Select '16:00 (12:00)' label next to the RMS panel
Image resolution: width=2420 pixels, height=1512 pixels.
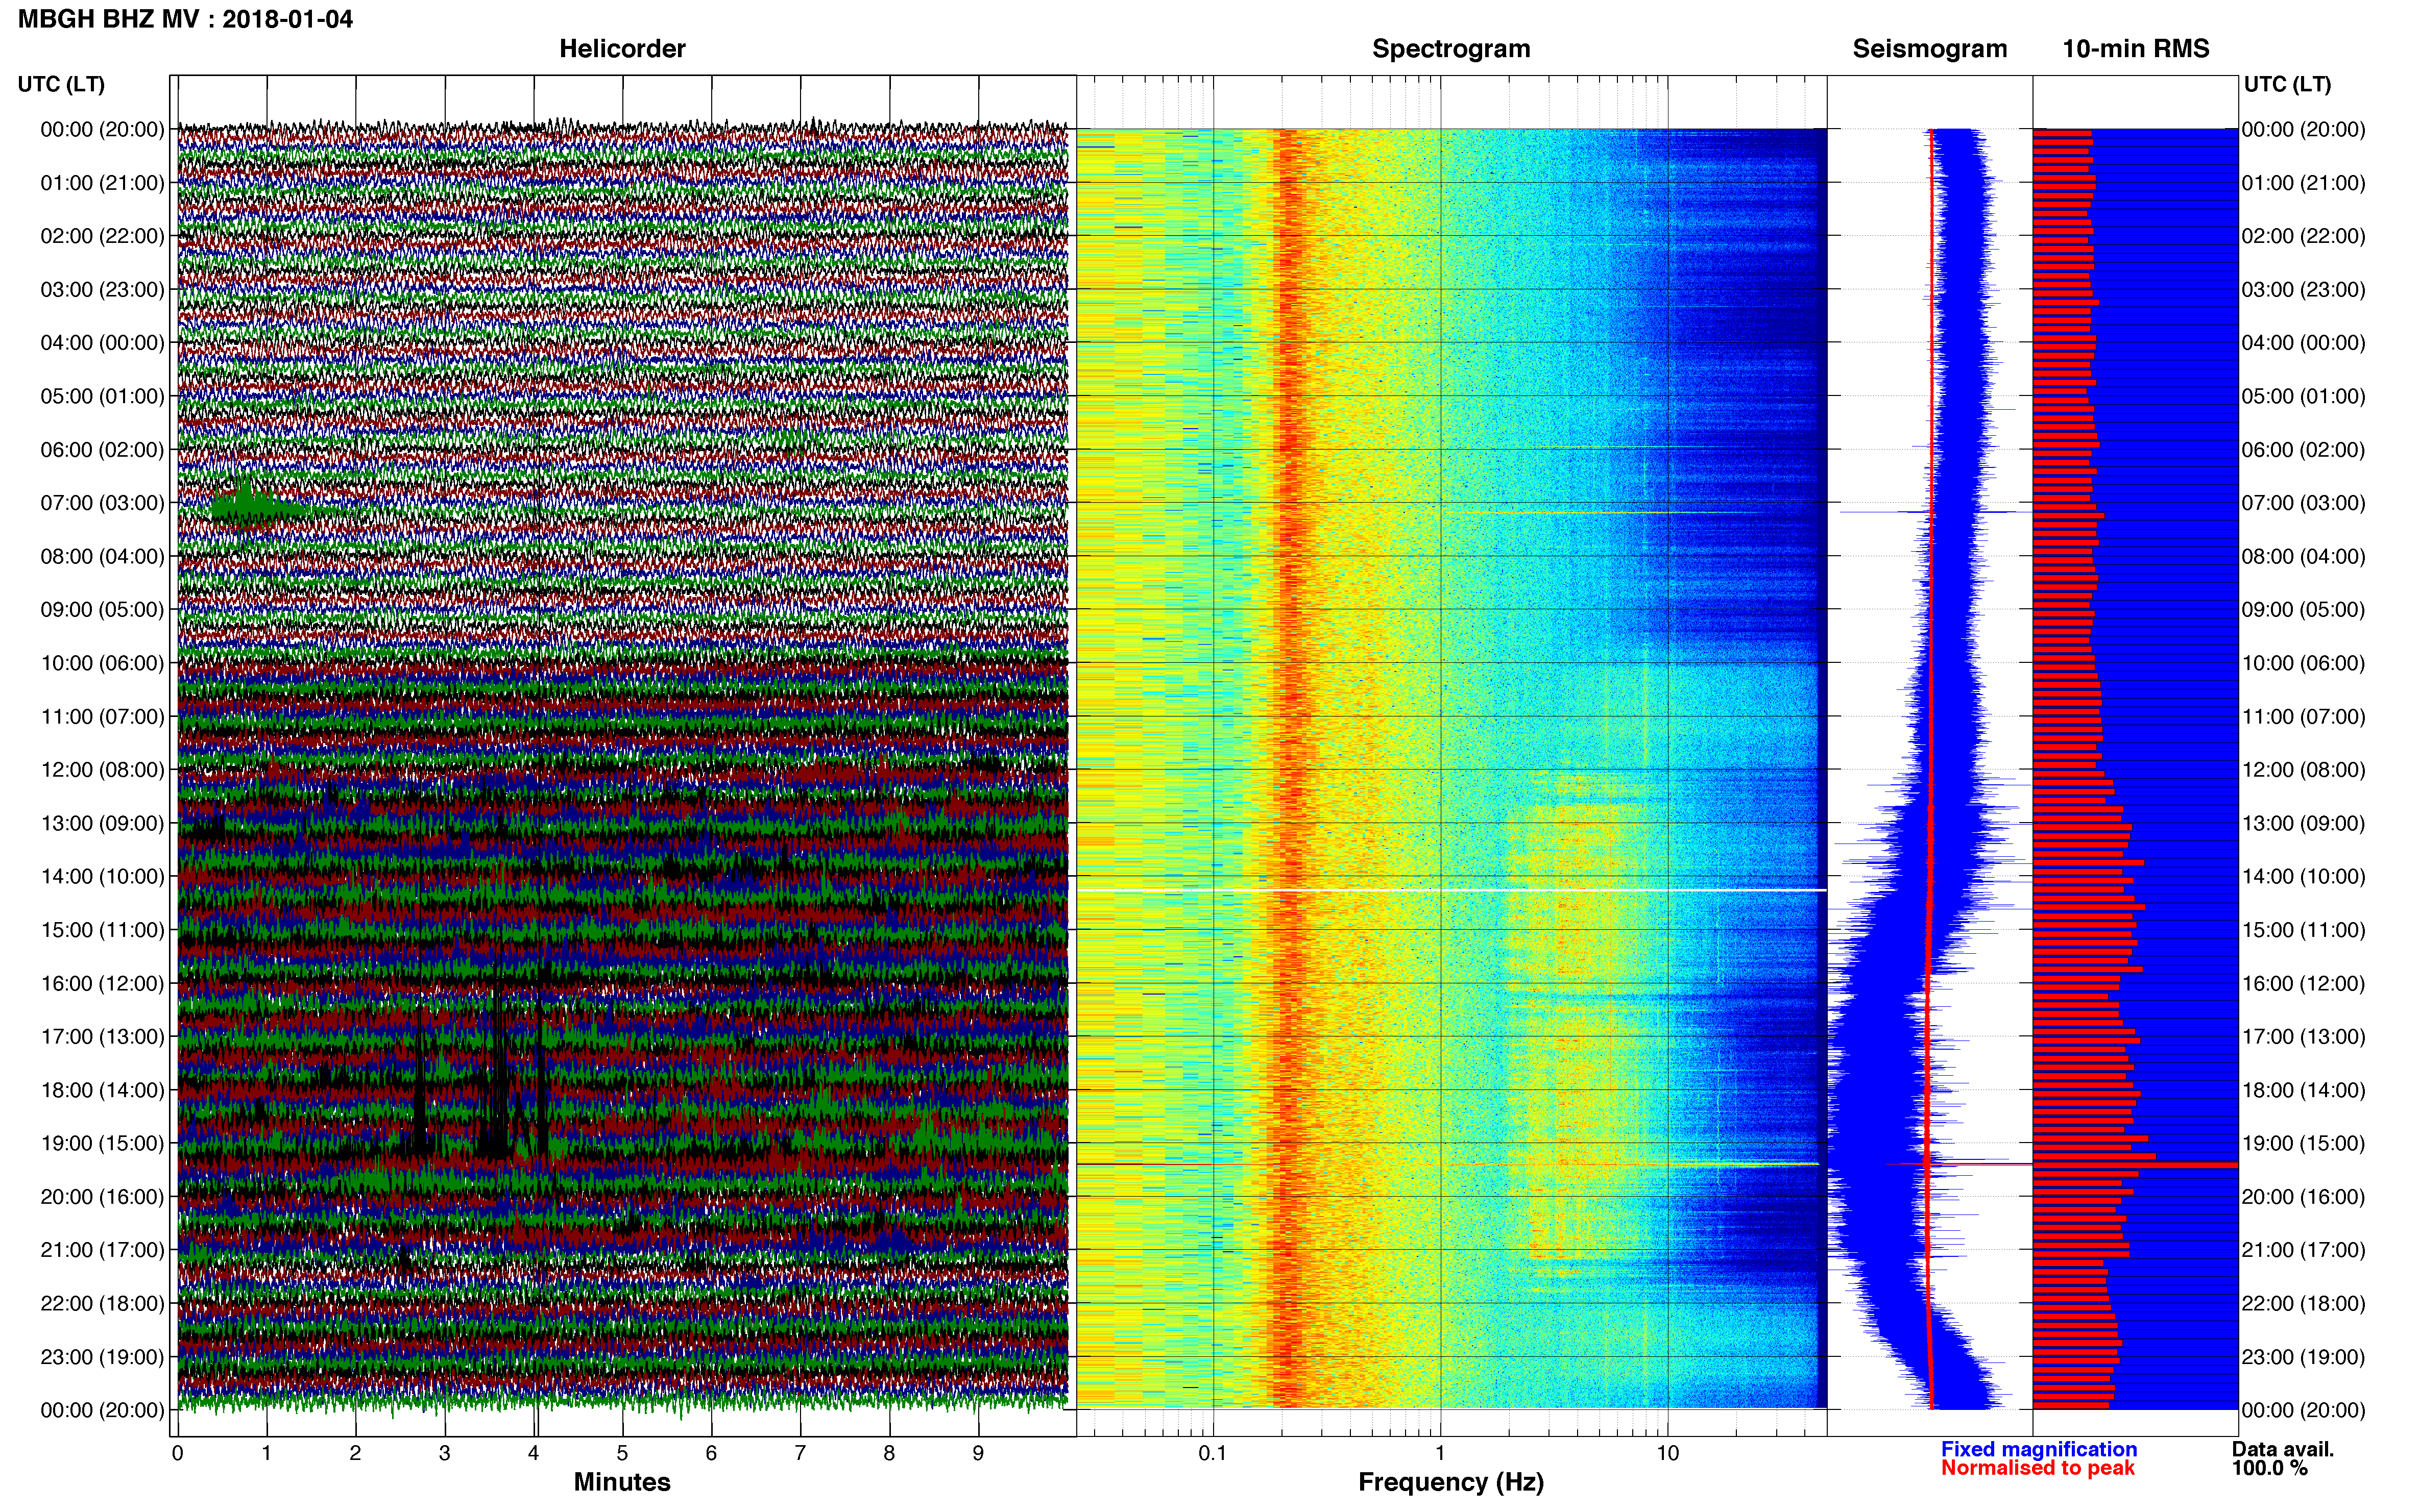coord(2303,983)
